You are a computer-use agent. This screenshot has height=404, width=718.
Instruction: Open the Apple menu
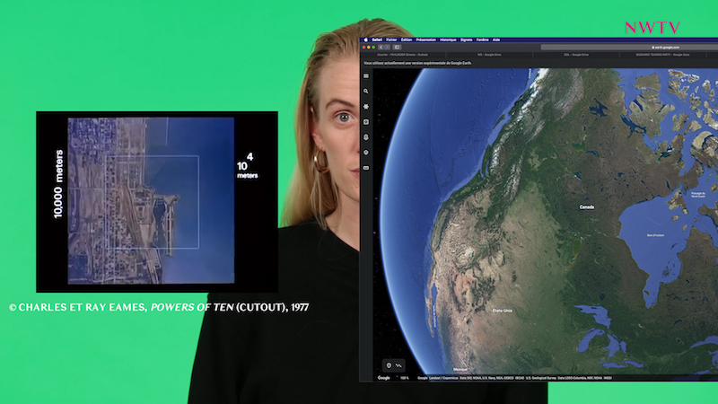click(366, 40)
